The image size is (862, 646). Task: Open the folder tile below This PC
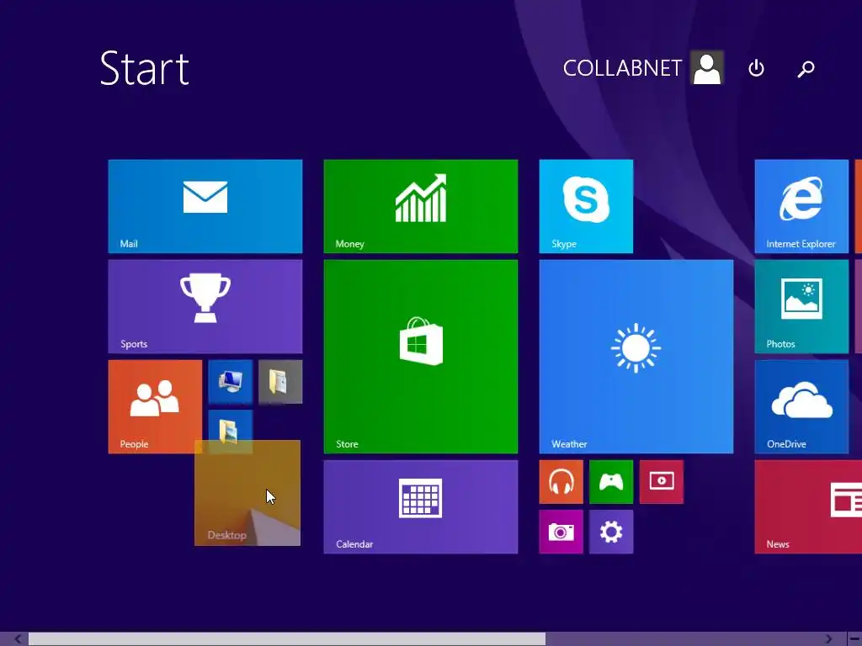tap(231, 425)
